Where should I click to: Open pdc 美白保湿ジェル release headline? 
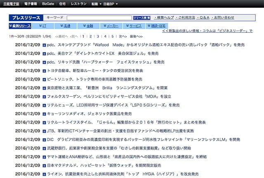[103, 53]
